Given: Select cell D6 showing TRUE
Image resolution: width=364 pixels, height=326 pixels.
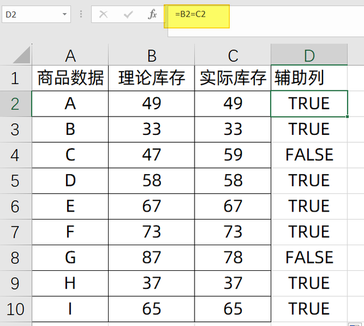Looking at the screenshot, I should (x=309, y=207).
